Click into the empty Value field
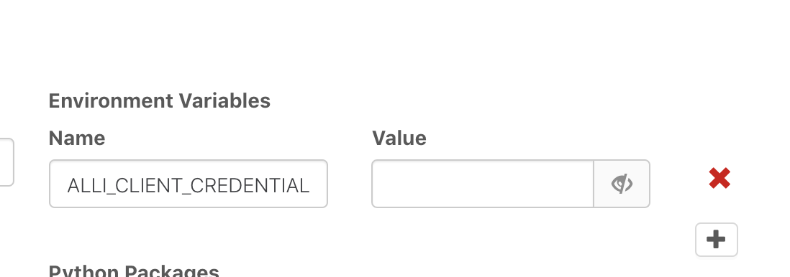Viewport: 790px width, 277px height. 483,184
